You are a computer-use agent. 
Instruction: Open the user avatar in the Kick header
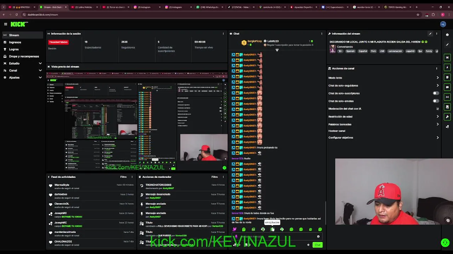443,24
